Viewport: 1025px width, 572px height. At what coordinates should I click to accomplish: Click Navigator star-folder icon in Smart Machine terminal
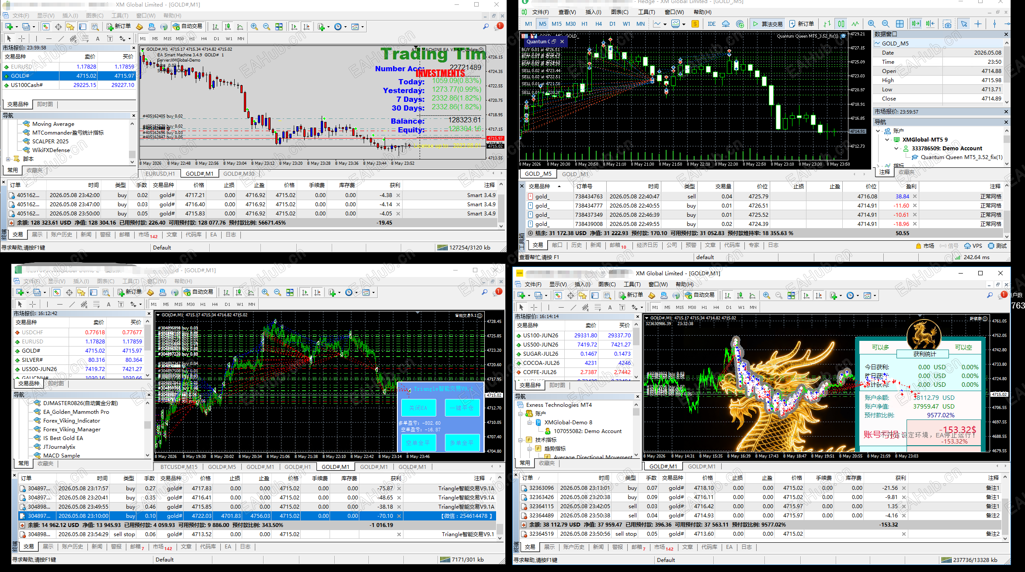pyautogui.click(x=70, y=27)
